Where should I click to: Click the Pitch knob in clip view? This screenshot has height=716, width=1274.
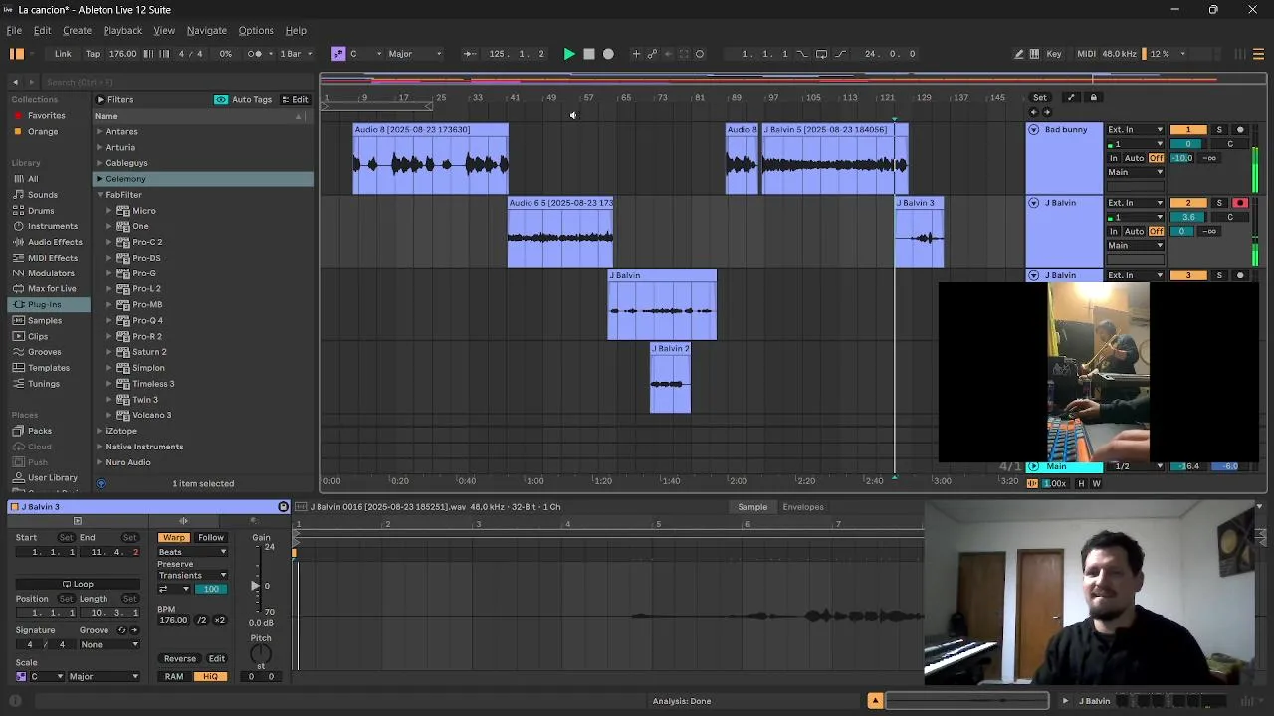(x=261, y=654)
